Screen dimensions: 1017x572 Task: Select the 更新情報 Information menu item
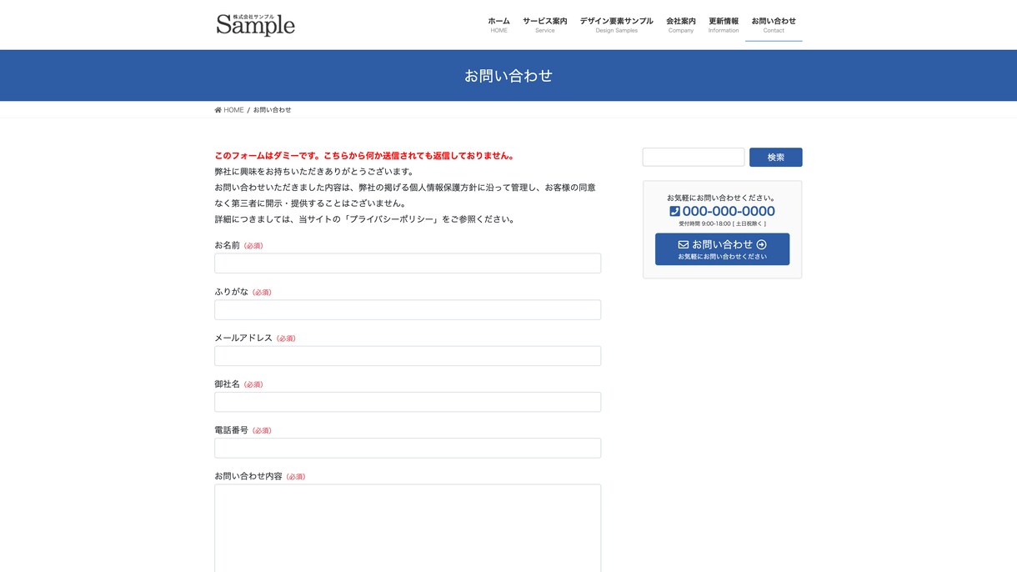coord(724,25)
